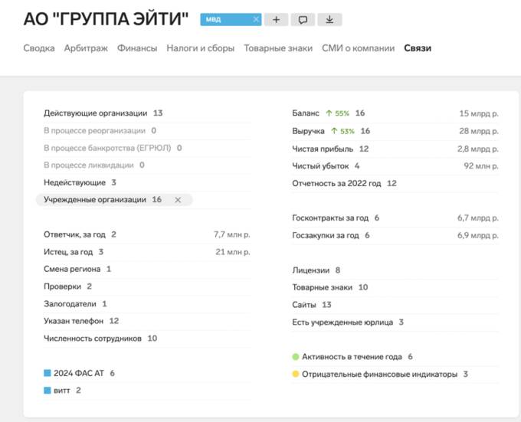Click the В процессе банкротства (ЕГРЮЛ) row
The width and height of the screenshot is (521, 422).
coord(147,148)
